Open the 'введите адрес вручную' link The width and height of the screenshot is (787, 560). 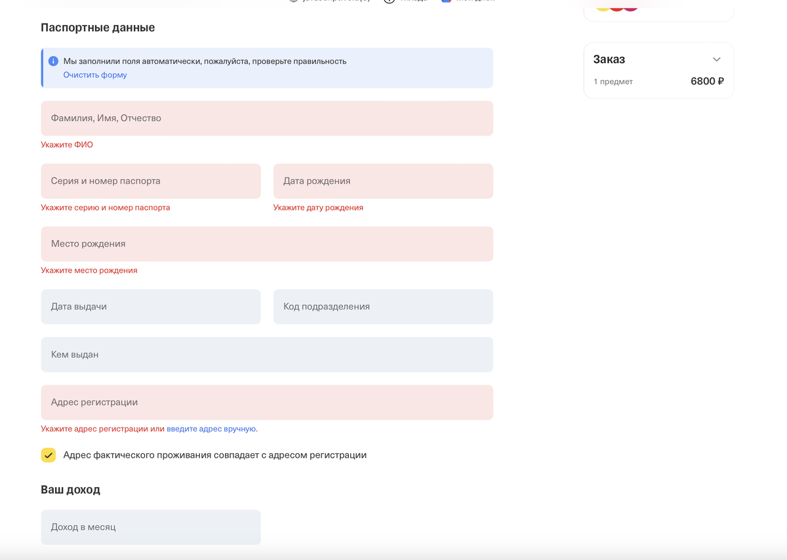(x=211, y=429)
